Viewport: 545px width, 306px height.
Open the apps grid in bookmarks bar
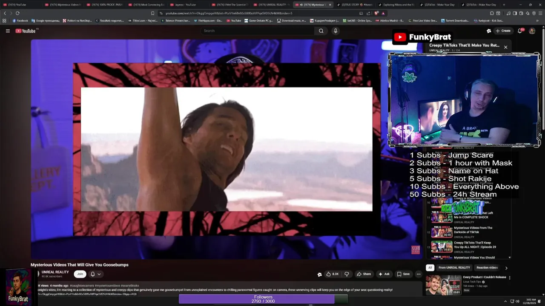[x=4, y=20]
